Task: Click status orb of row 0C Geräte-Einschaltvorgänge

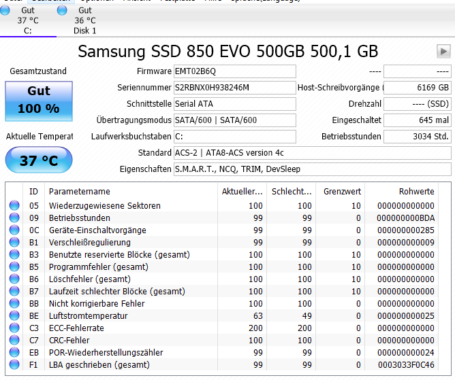Action: (14, 230)
